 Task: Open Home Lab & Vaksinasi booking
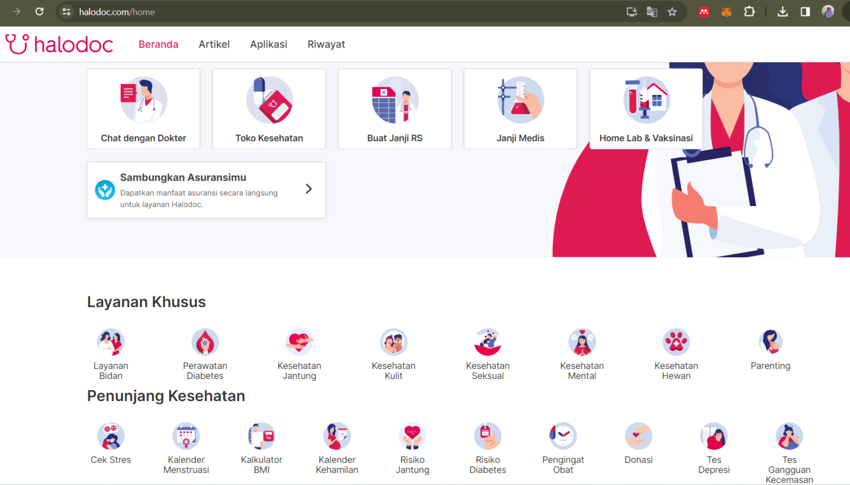point(645,109)
